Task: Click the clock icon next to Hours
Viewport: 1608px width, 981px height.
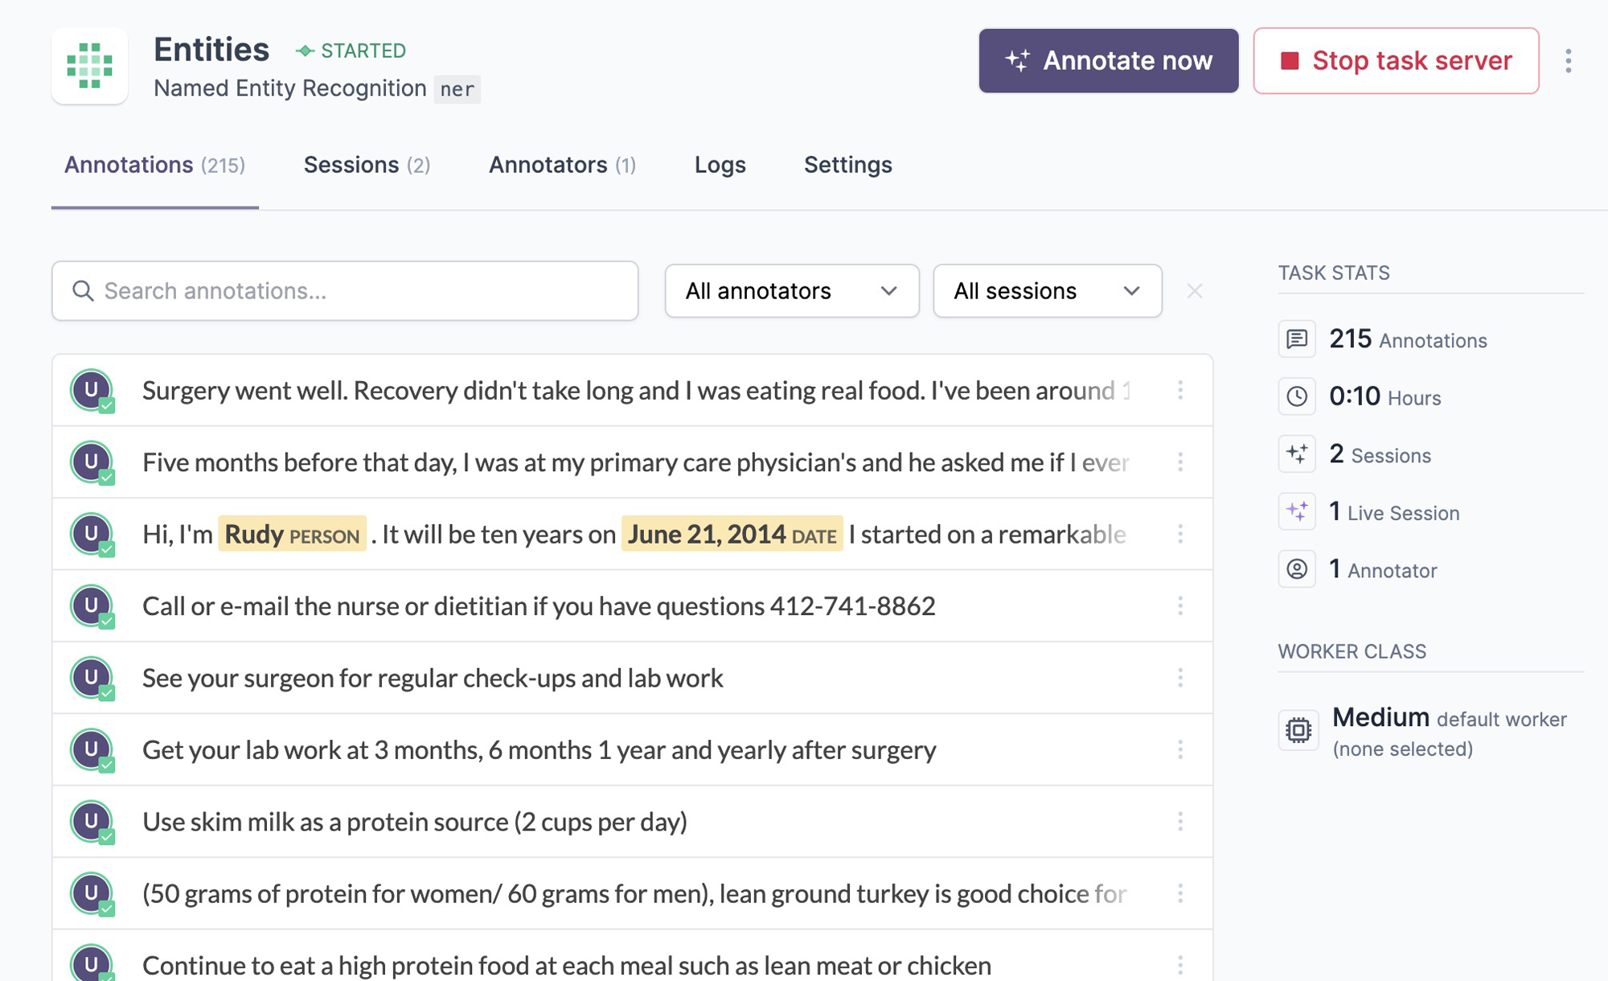Action: (1296, 396)
